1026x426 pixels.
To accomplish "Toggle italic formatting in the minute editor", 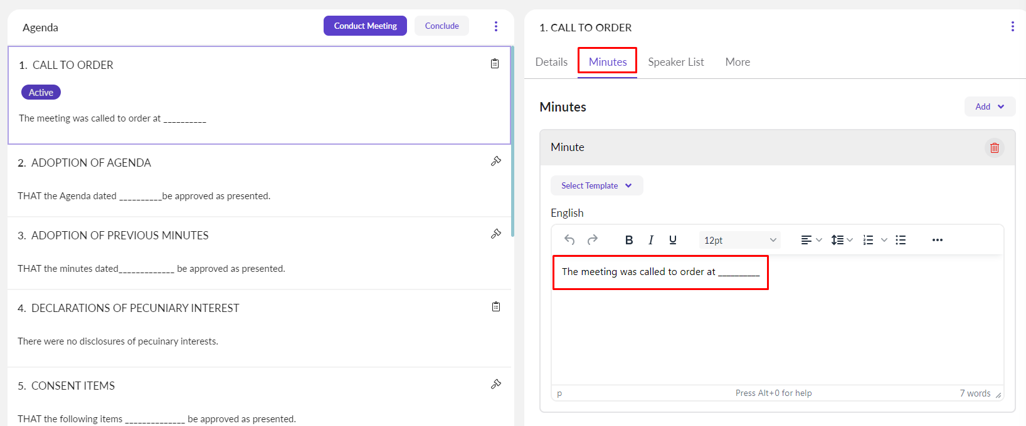I will (x=651, y=240).
